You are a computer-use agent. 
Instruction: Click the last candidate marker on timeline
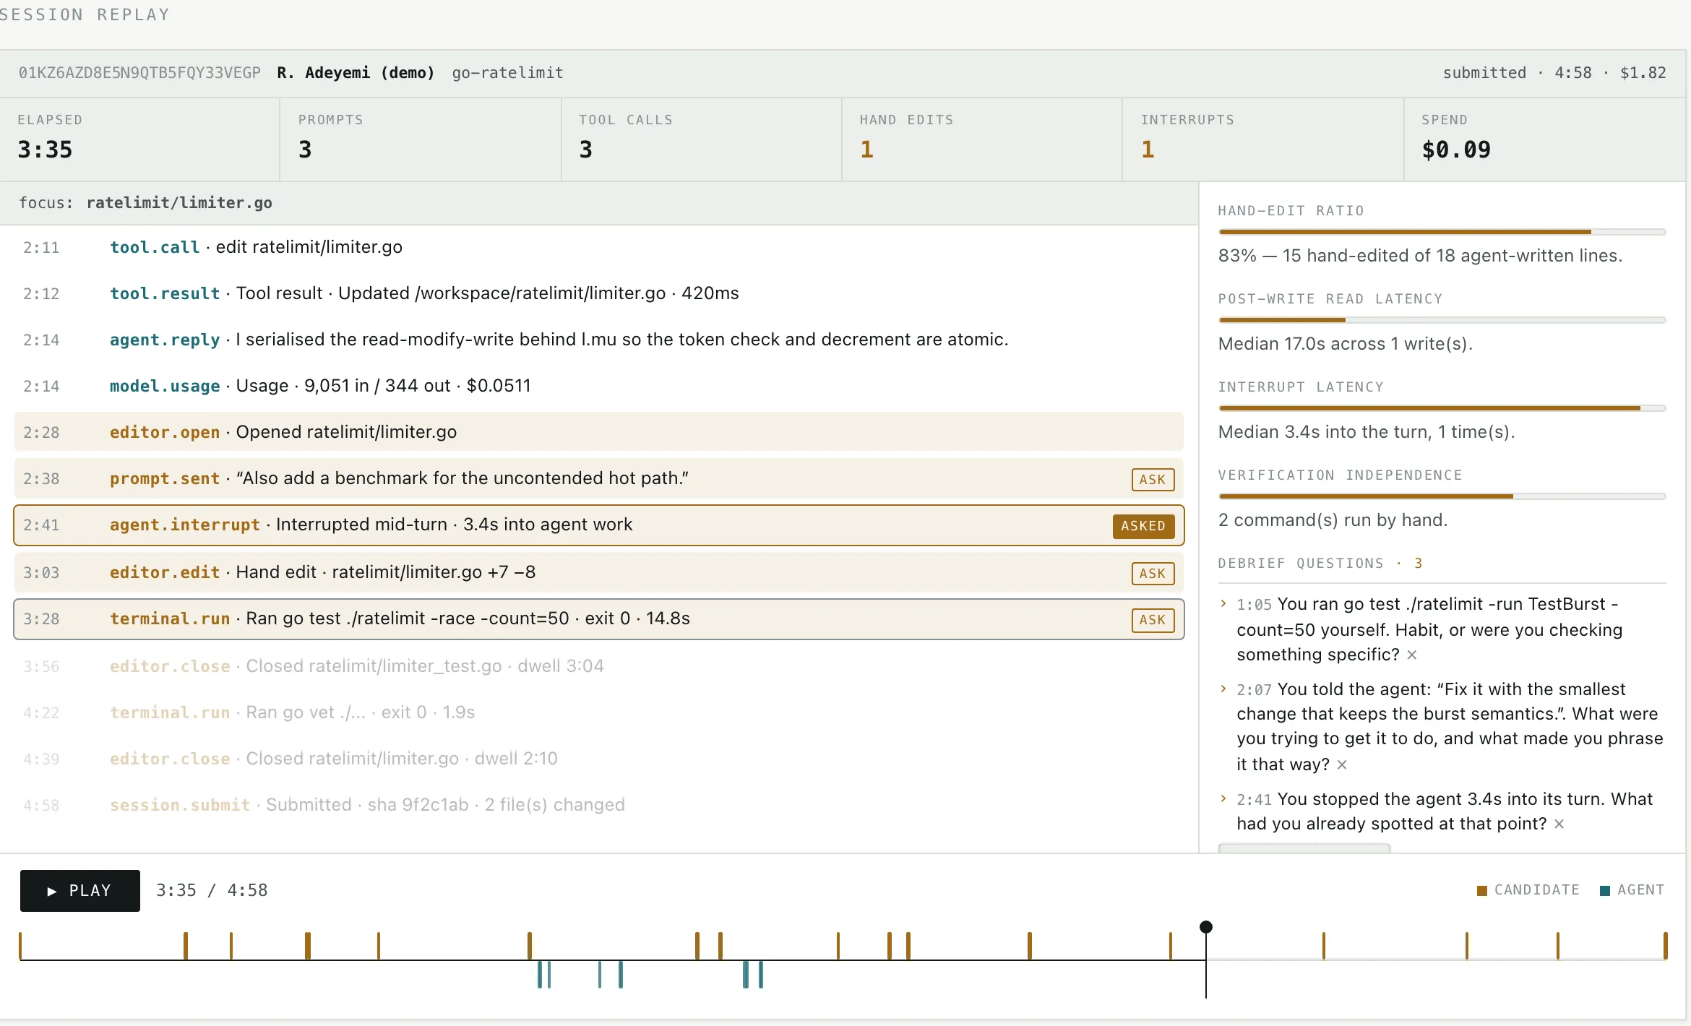point(1665,946)
